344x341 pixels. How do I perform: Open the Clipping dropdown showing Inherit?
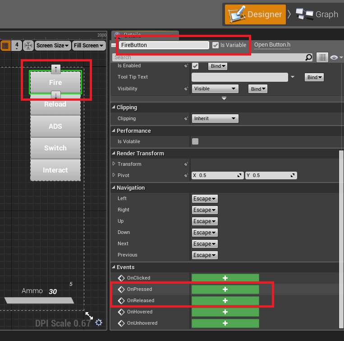[x=215, y=118]
